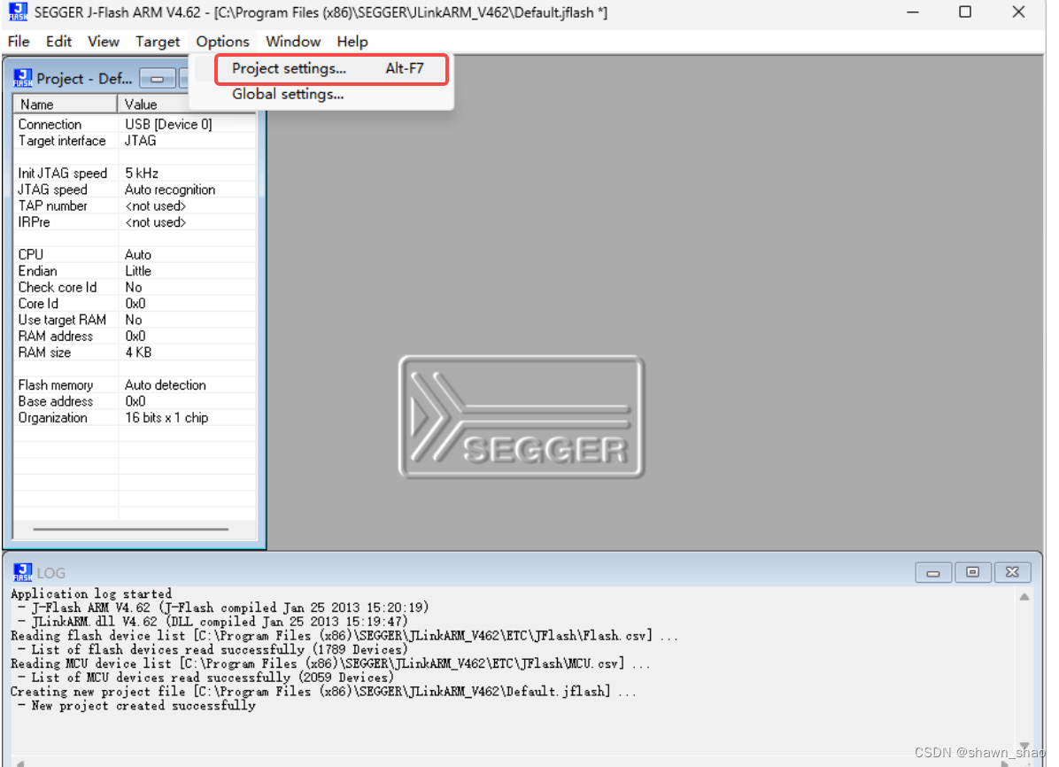Select the TAP number row
1059x767 pixels.
[135, 205]
